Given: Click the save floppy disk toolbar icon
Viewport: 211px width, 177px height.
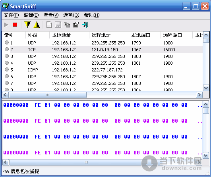Looking at the screenshot, I should 58,25.
